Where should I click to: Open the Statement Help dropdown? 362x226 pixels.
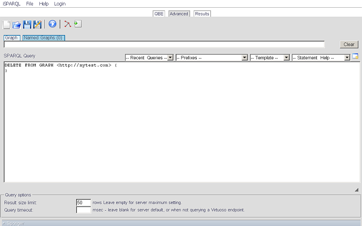pos(321,58)
